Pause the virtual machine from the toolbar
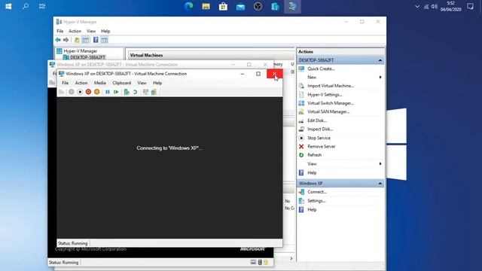 107,92
